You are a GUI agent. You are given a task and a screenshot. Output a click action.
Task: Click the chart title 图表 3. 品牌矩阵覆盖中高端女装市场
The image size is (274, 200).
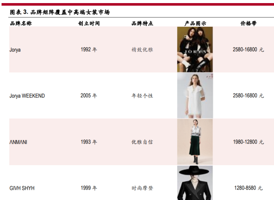60,12
